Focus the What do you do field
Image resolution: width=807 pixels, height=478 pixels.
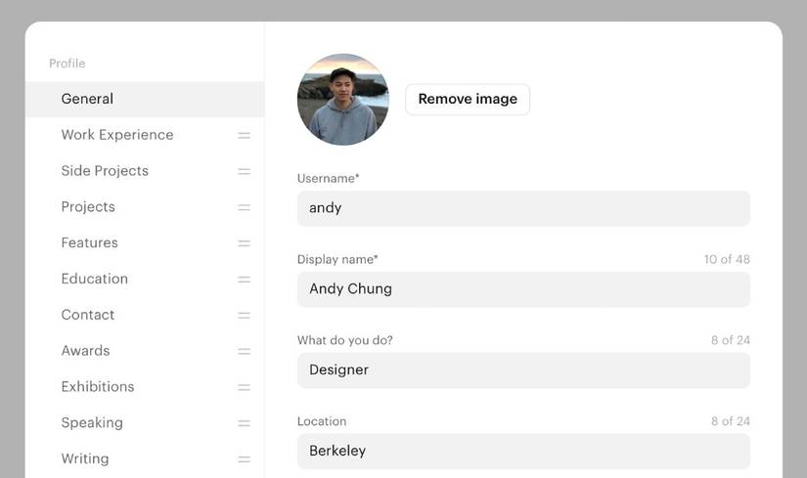[523, 369]
